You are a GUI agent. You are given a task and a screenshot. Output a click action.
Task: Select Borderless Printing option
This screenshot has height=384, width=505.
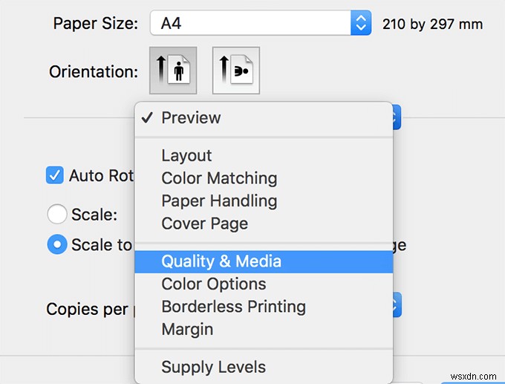click(x=233, y=307)
